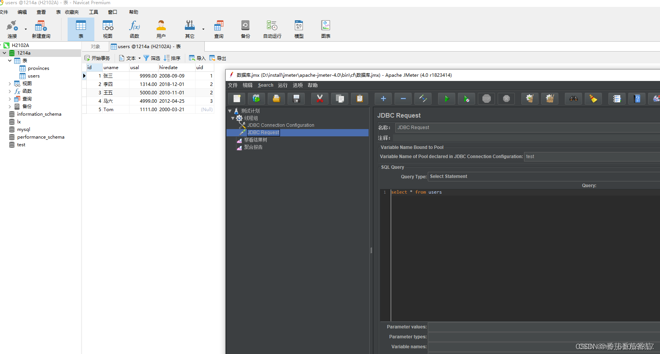
Task: Open 文本 dropdown in Navicat table toolbar
Action: click(130, 58)
